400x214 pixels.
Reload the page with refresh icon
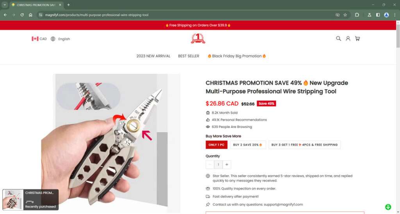[22, 15]
